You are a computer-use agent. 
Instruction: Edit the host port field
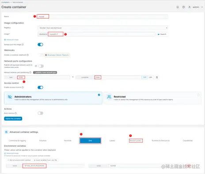(x=44, y=77)
